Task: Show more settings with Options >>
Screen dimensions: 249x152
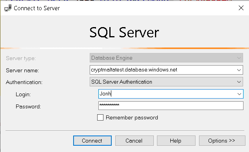Action: (x=222, y=141)
